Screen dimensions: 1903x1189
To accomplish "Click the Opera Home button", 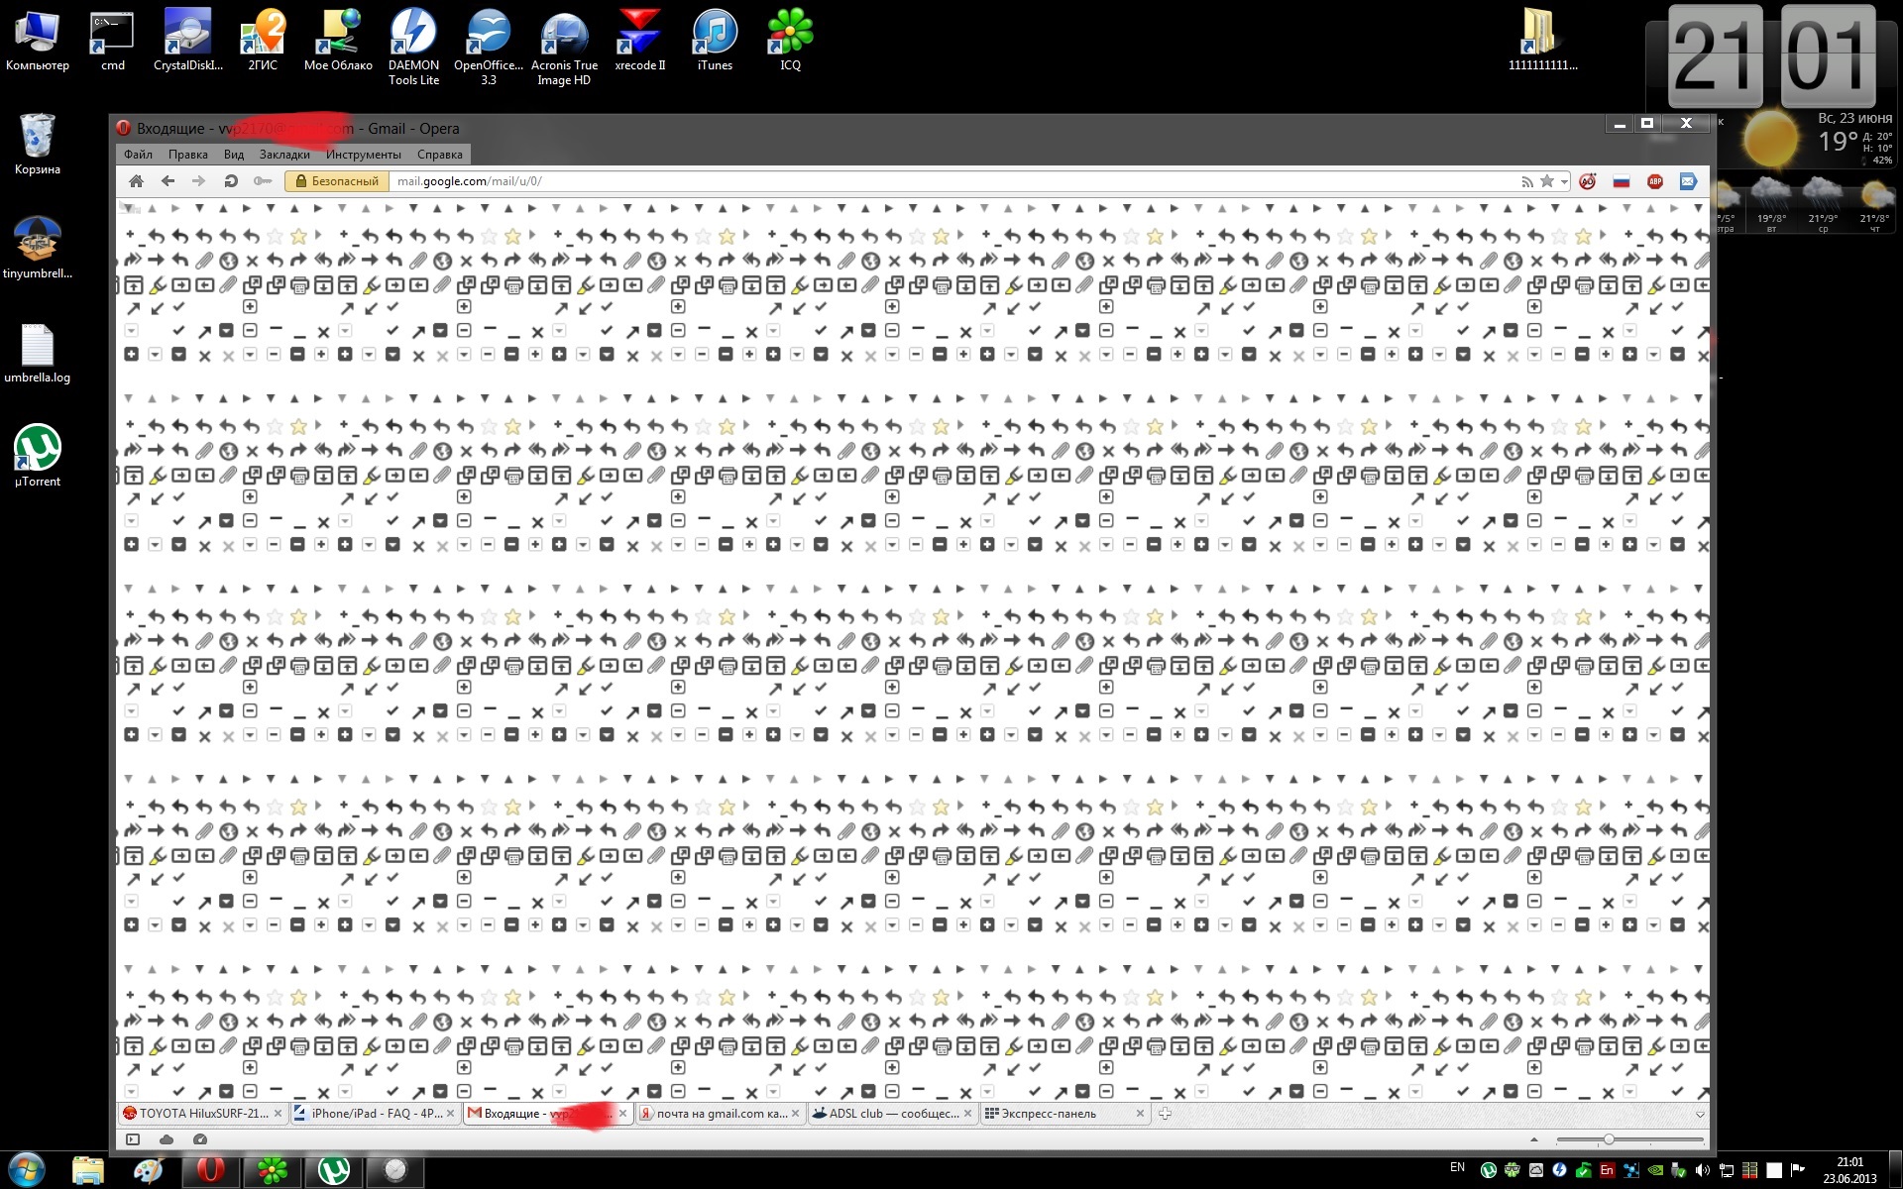I will pos(137,181).
